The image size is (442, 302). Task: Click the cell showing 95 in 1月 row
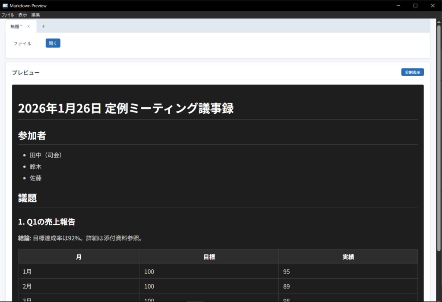click(x=287, y=272)
